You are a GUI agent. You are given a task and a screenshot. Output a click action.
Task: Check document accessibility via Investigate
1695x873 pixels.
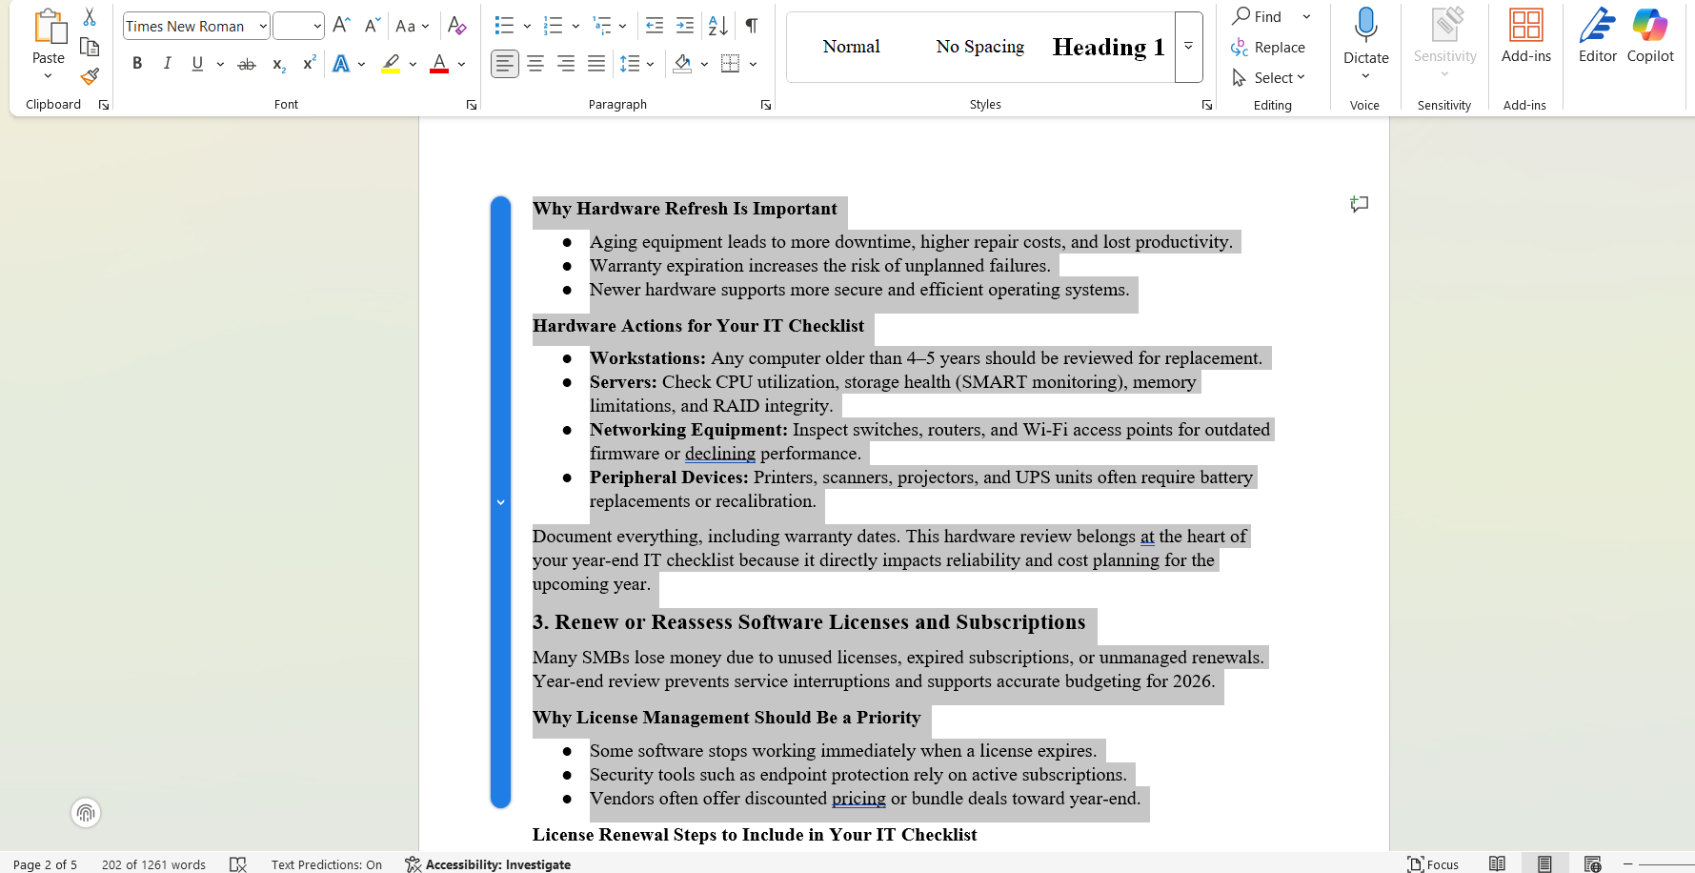(488, 864)
